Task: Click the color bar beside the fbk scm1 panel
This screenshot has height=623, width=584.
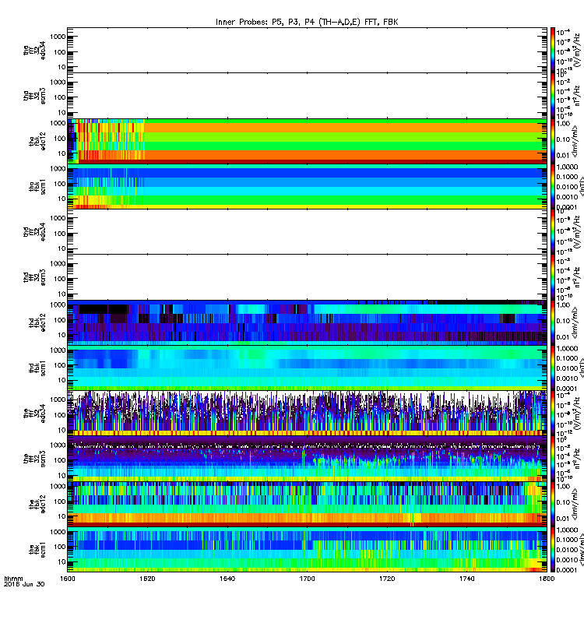Action: point(552,549)
